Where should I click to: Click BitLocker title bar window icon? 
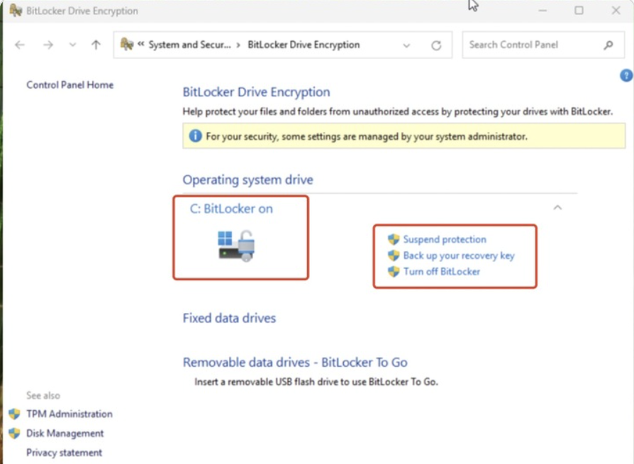16,11
